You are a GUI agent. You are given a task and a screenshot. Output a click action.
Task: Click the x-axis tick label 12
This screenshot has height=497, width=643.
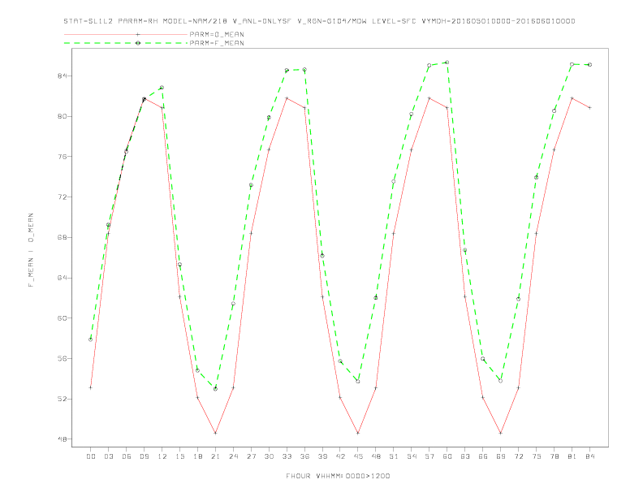pos(162,456)
